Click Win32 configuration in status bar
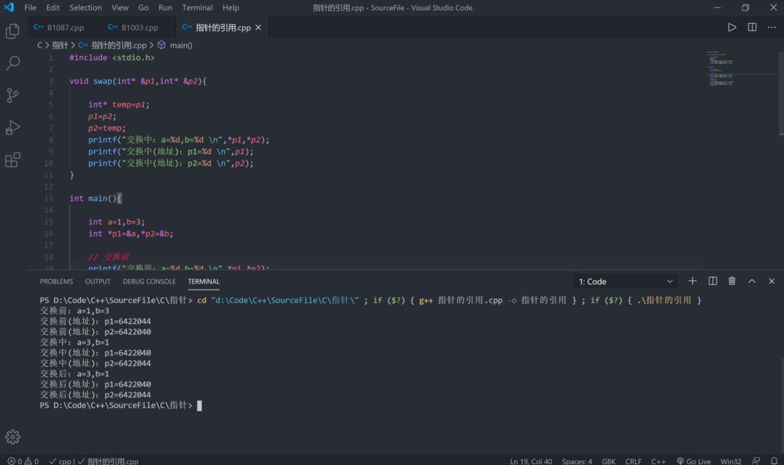This screenshot has height=465, width=784. [x=731, y=461]
